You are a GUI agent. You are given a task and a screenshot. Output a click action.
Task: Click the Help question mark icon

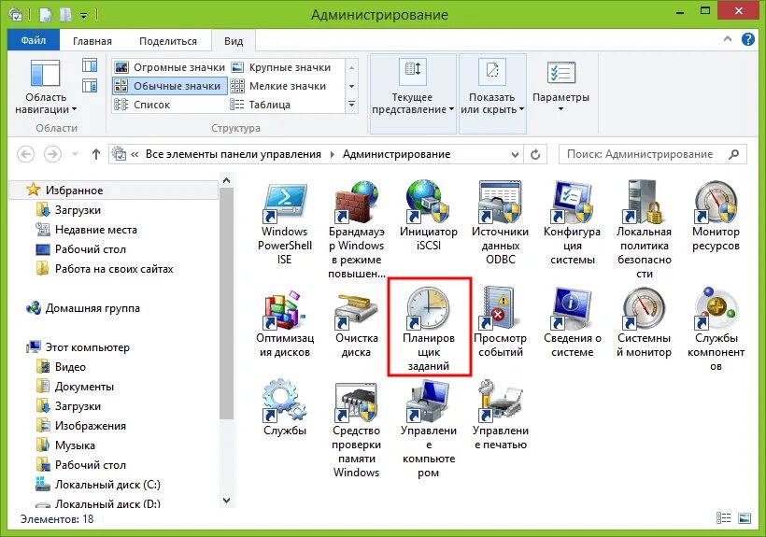tap(748, 39)
